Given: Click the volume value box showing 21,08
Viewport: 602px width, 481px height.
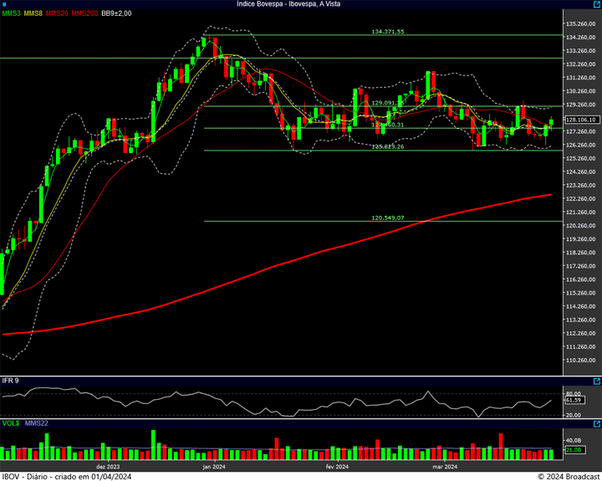Looking at the screenshot, I should pyautogui.click(x=574, y=450).
